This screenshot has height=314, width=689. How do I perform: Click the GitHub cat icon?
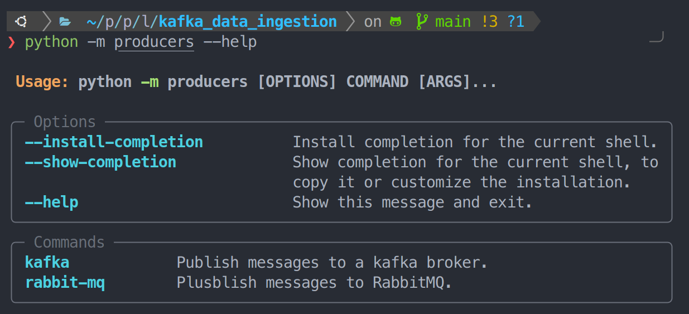point(396,22)
